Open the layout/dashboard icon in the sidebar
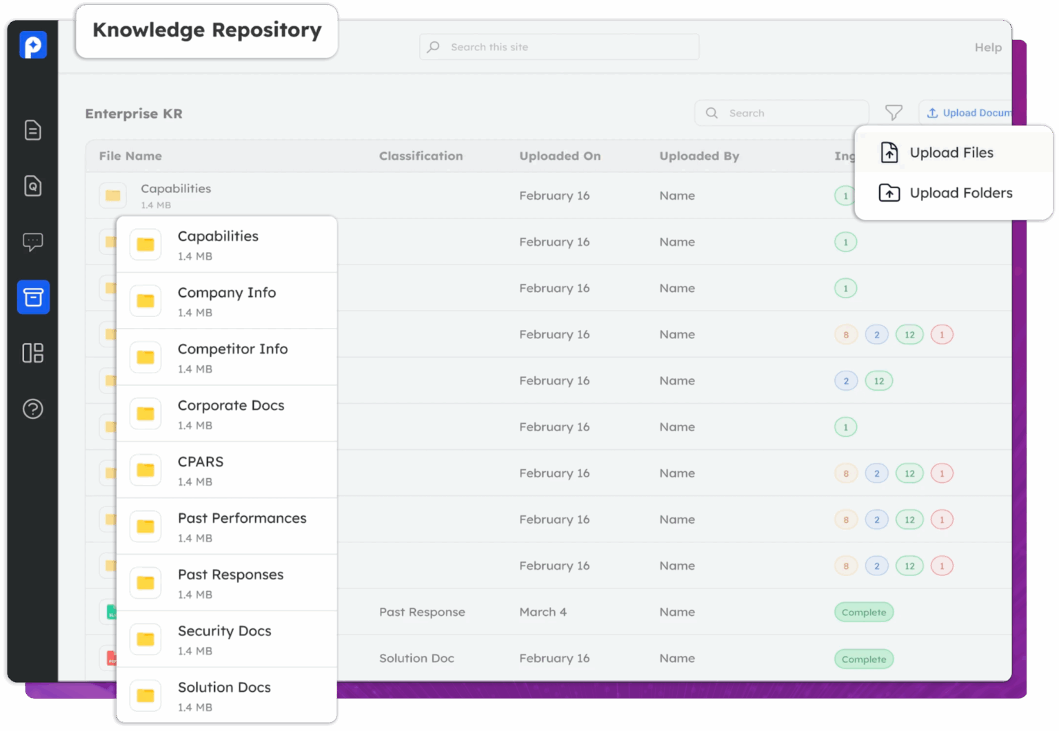The height and width of the screenshot is (731, 1059). [32, 353]
